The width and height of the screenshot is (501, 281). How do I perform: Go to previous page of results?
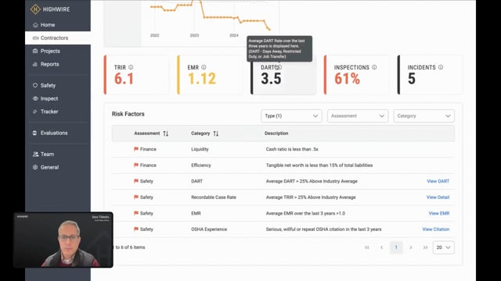(381, 247)
